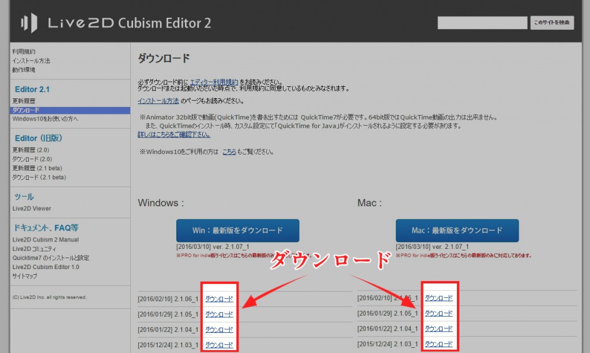Download Windows version 2.1.03_1

click(219, 344)
